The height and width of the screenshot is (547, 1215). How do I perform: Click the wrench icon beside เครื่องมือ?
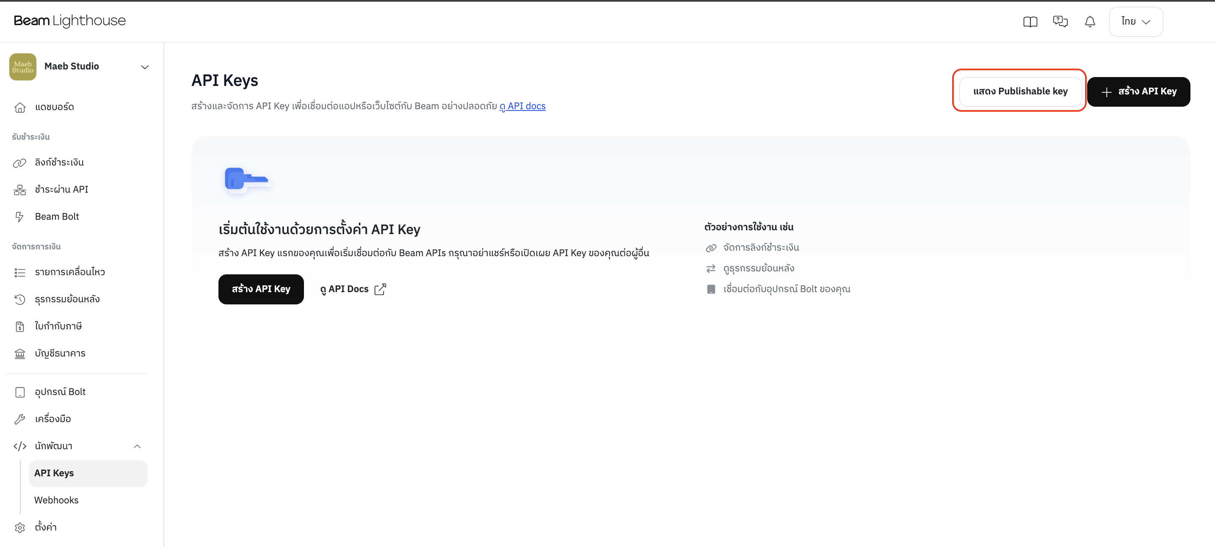pos(20,419)
